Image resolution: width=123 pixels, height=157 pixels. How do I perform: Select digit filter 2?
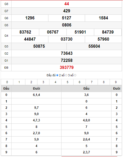pos(31,82)
